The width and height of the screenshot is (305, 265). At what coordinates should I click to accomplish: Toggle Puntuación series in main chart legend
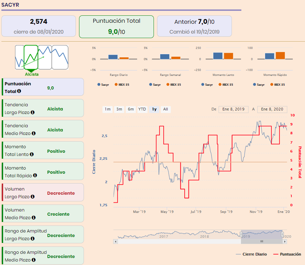coord(287,254)
